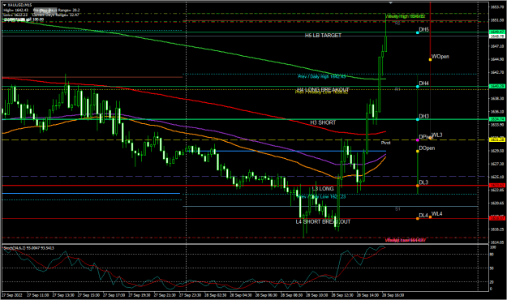Click the H5 LB TARGET line label
The height and width of the screenshot is (300, 507).
click(323, 35)
